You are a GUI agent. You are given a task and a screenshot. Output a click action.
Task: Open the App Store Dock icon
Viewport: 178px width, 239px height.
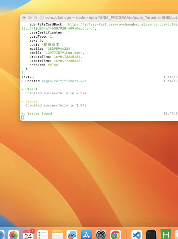point(86,235)
